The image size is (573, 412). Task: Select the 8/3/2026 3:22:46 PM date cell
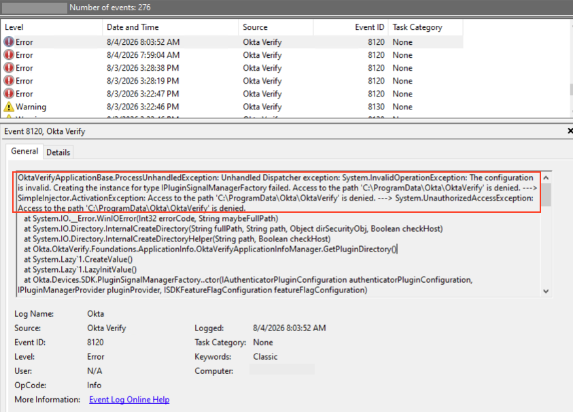click(143, 107)
